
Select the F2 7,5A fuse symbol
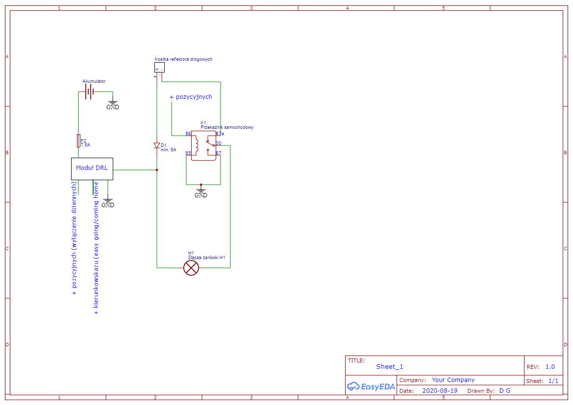(x=78, y=141)
